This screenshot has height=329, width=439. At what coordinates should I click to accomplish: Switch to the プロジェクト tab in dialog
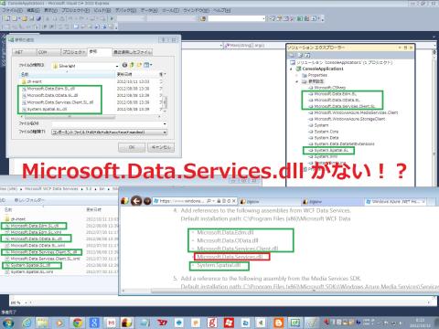[x=74, y=52]
